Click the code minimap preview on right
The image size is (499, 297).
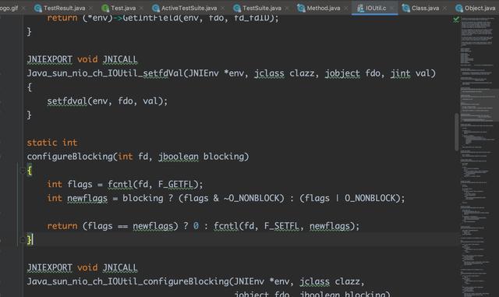480,156
